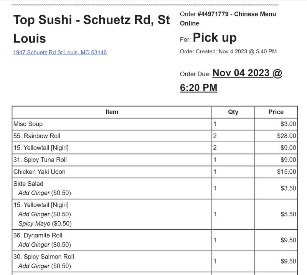
Task: Open the 1947 Schuetz Rd address link
Action: pyautogui.click(x=60, y=52)
